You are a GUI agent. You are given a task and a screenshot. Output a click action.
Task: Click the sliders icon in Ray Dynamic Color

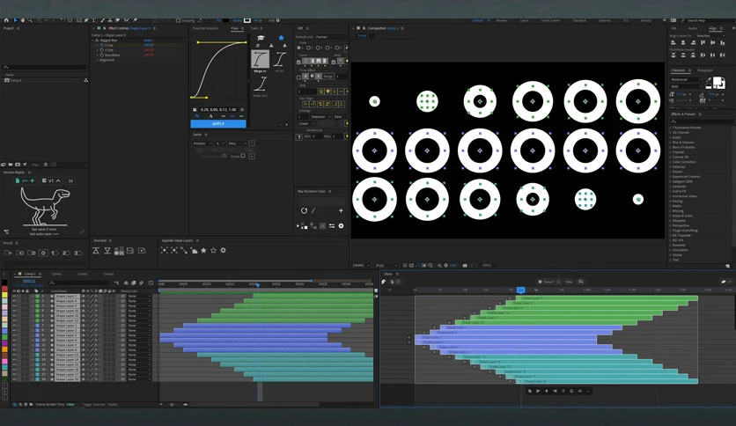click(332, 225)
